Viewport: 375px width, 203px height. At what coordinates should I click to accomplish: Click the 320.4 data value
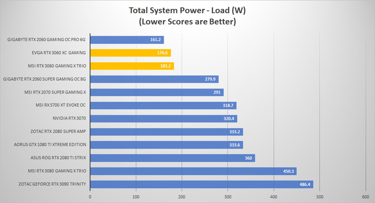[x=229, y=118]
